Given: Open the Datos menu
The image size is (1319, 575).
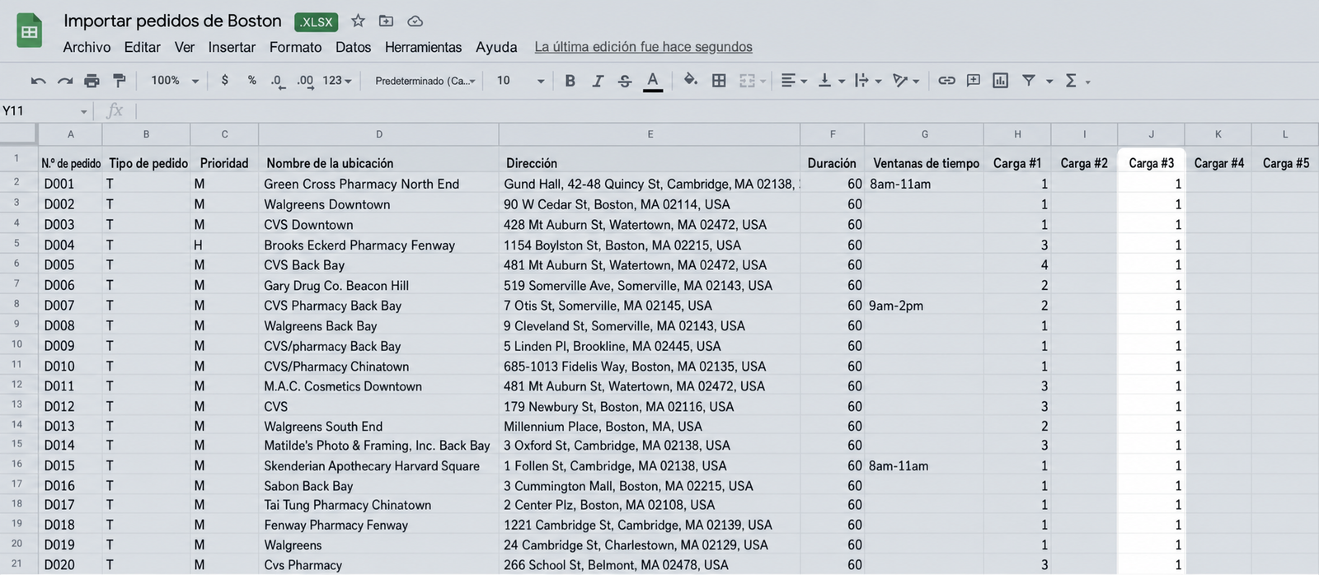Looking at the screenshot, I should [353, 47].
